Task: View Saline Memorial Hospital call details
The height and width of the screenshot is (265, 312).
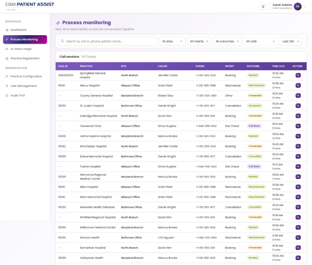Action: 298,156
